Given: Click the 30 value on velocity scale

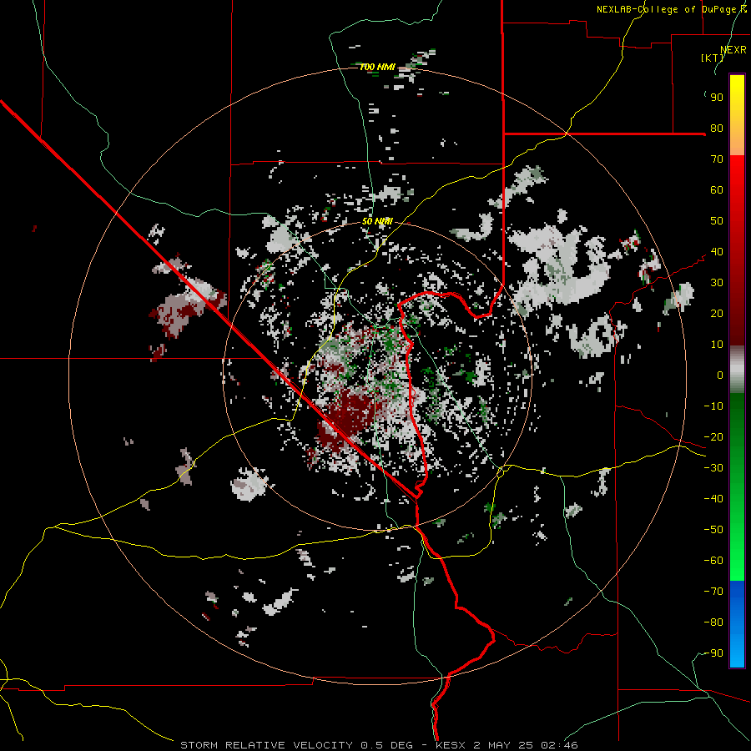Looking at the screenshot, I should tap(717, 283).
